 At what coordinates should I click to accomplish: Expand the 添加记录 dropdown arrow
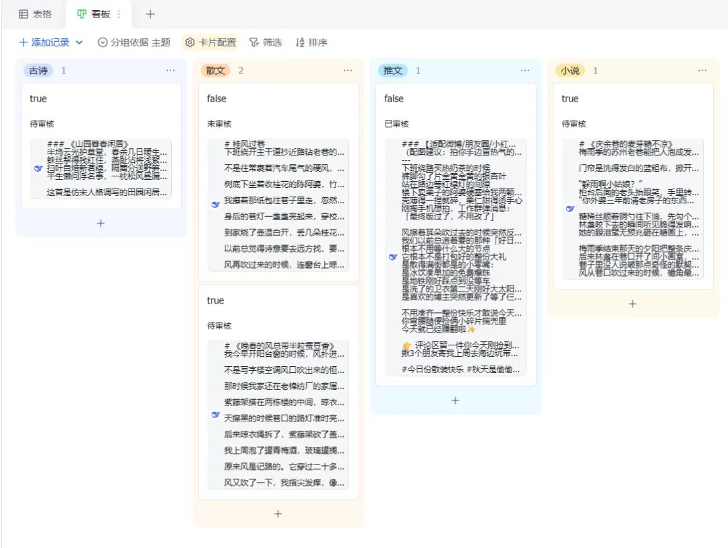80,42
